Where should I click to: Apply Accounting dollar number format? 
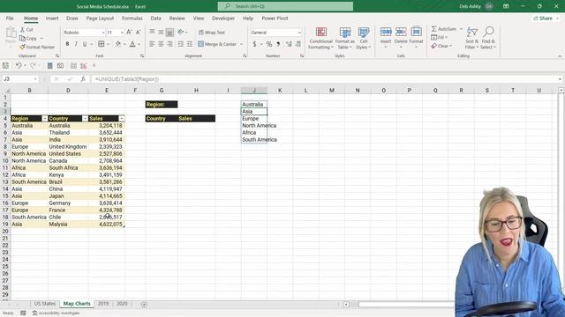coord(254,44)
